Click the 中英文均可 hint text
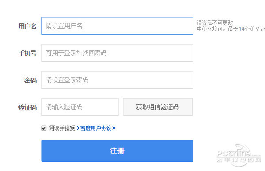 [x=209, y=29]
